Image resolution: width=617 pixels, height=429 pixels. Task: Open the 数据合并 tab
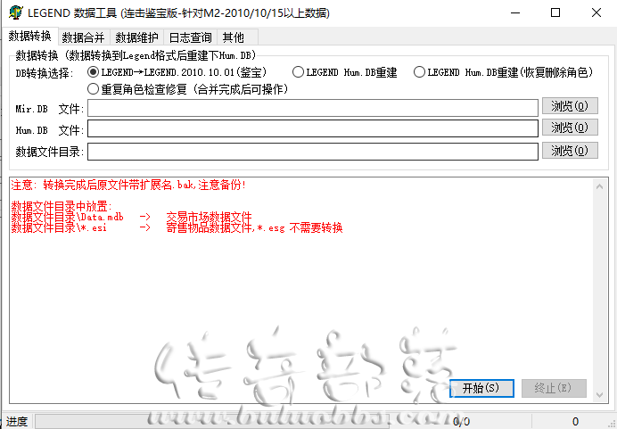pyautogui.click(x=84, y=37)
